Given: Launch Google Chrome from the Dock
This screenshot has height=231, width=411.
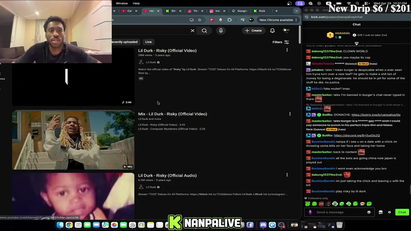Looking at the screenshot, I should (x=69, y=225).
